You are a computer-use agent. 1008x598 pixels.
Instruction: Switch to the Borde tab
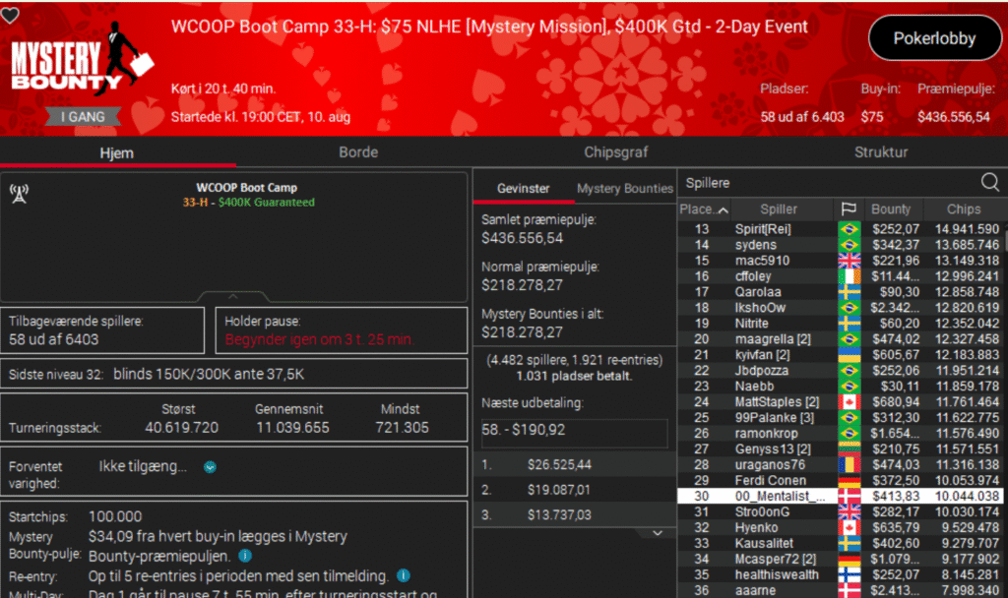(358, 152)
